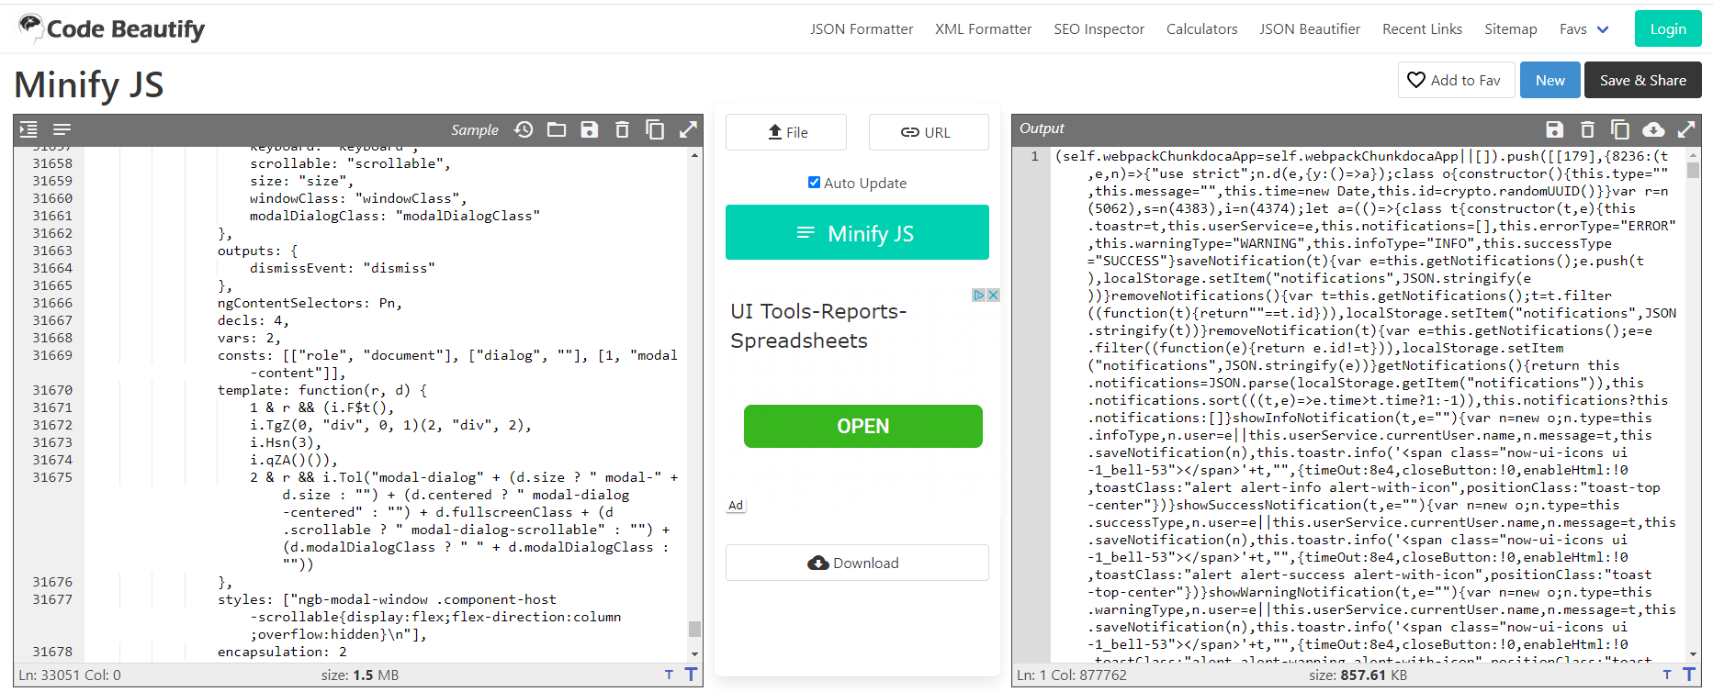
Task: Open the Sitemap link
Action: pos(1510,29)
